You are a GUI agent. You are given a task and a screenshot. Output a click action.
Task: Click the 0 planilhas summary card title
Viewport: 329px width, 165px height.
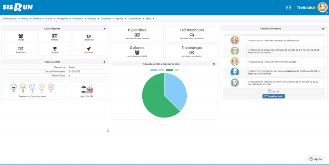137,30
